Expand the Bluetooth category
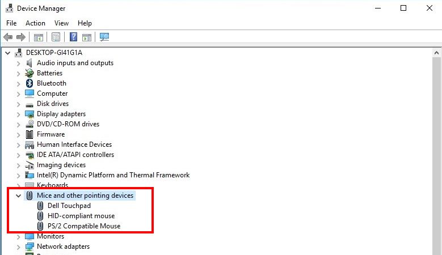This screenshot has width=442, height=255. point(18,84)
